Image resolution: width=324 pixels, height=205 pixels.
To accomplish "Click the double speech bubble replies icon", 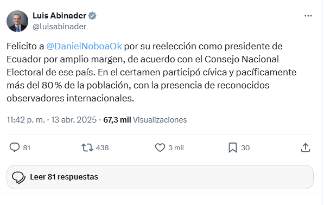I will [18, 177].
